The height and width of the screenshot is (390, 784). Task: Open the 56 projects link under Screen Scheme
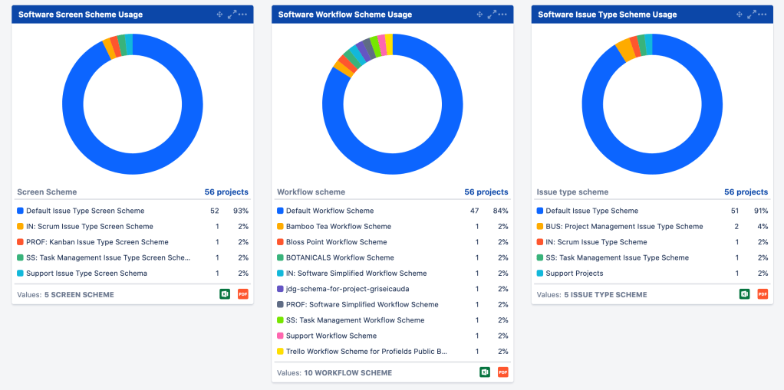click(226, 192)
